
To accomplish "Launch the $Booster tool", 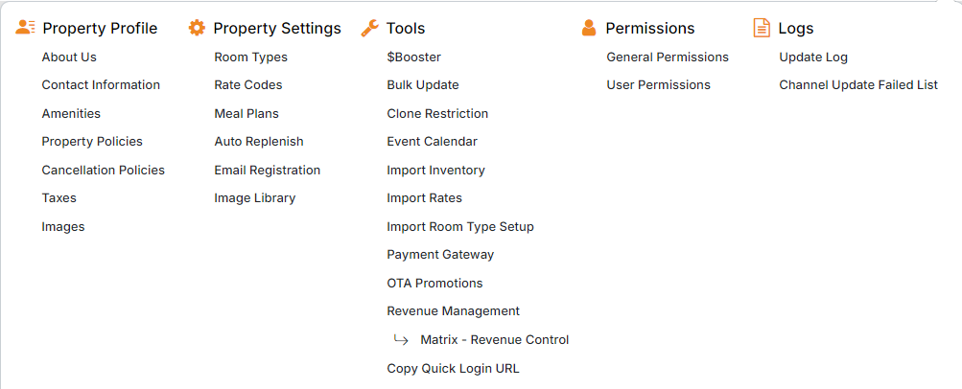I will [x=413, y=57].
